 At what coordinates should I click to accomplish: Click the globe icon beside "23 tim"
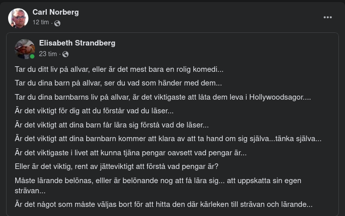(65, 54)
